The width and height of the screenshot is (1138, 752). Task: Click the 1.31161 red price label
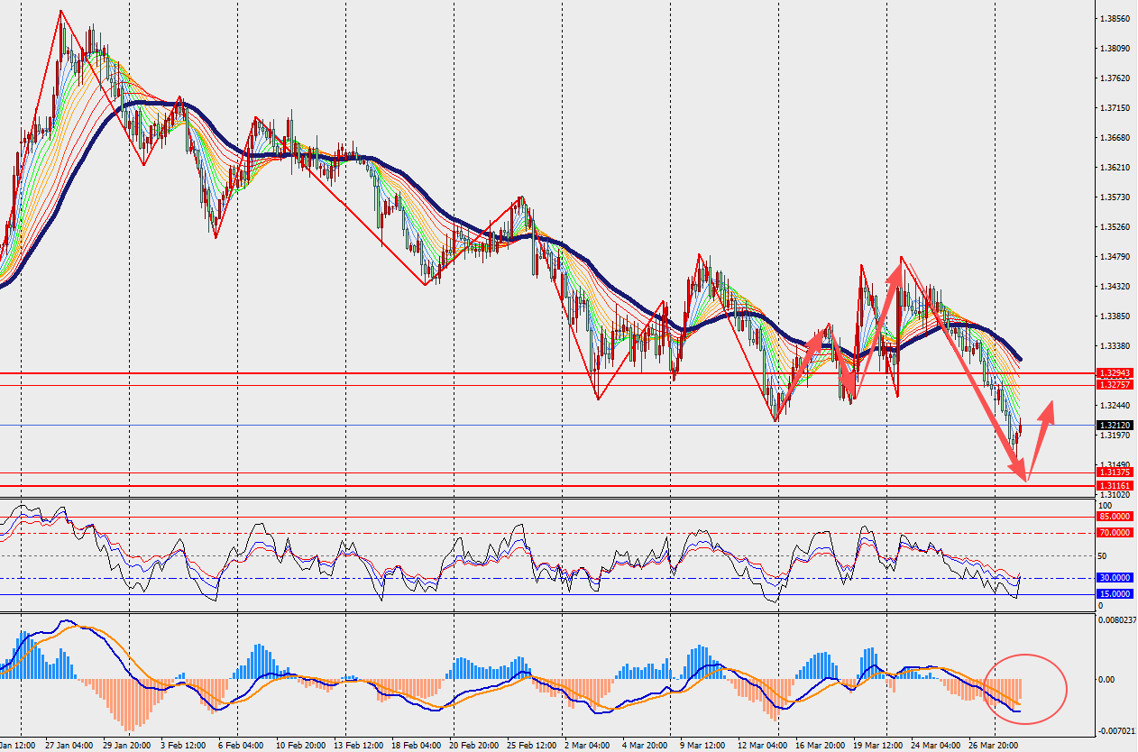(x=1115, y=486)
